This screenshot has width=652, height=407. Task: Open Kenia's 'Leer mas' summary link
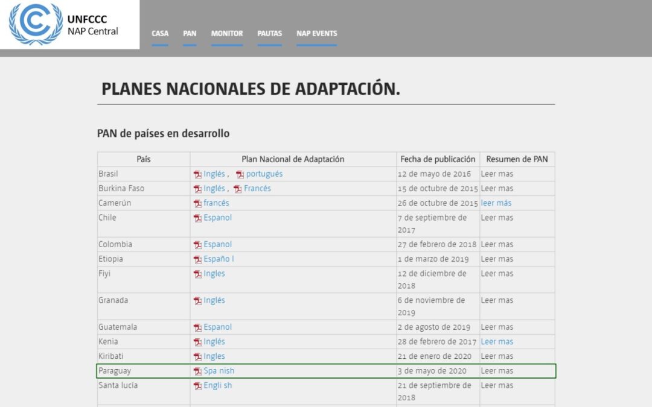(x=497, y=342)
